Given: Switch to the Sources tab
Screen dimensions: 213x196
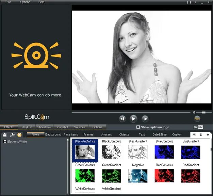Looking at the screenshot, I should (80, 127).
